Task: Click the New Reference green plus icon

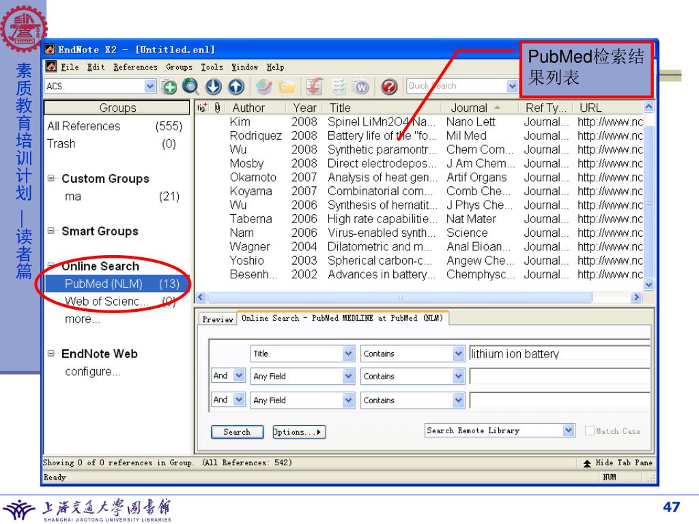Action: point(169,87)
